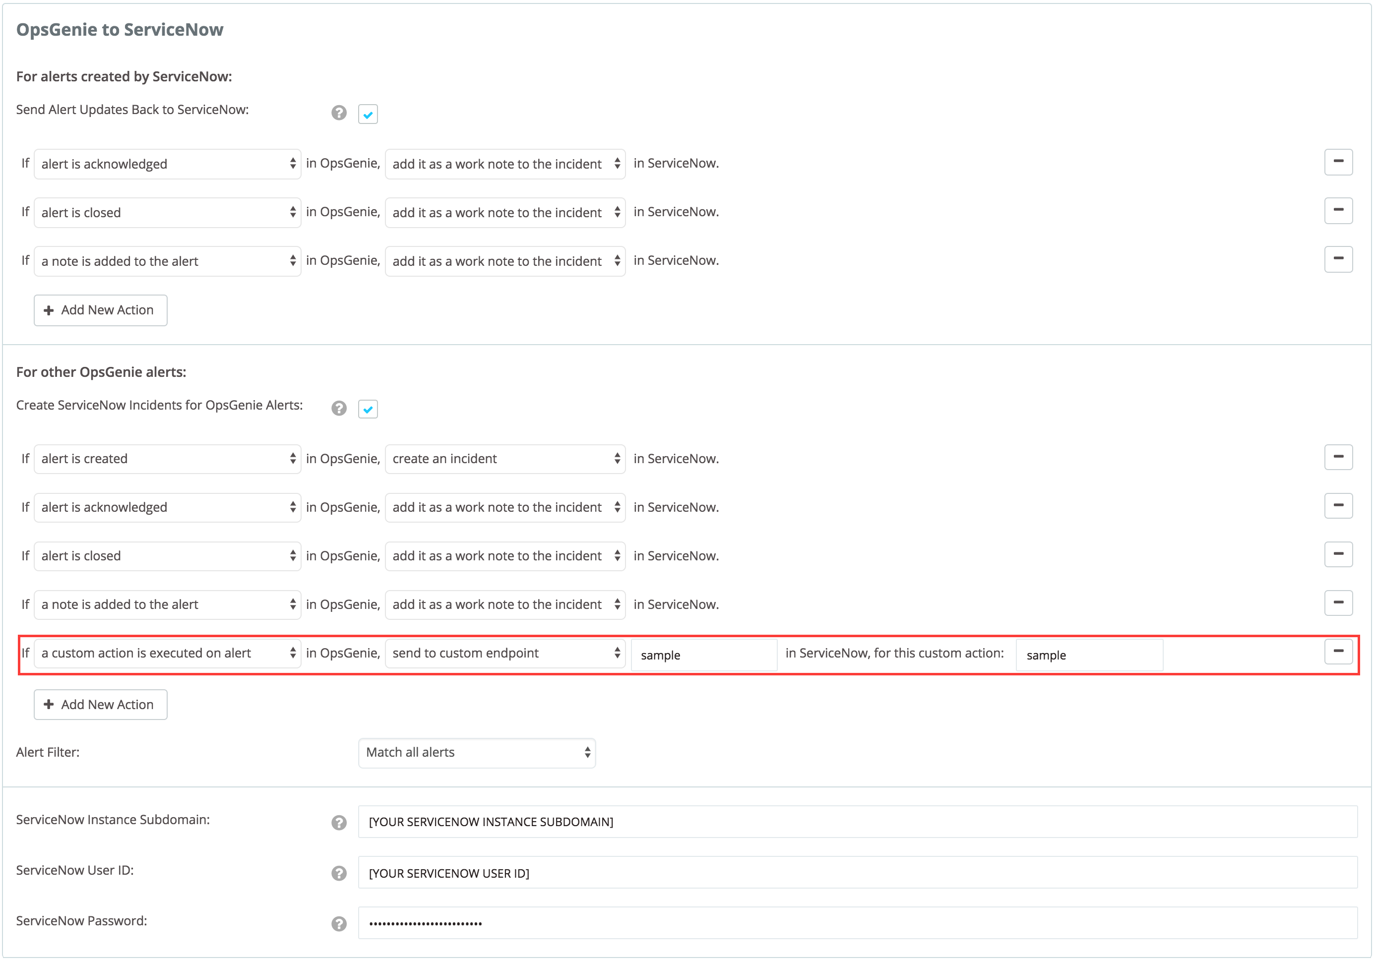Show help for ServiceNow Password
Viewport: 1375px width, 961px height.
pyautogui.click(x=339, y=924)
